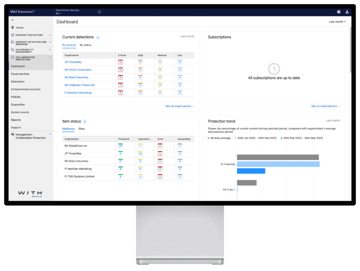The height and width of the screenshot is (271, 360).
Task: Open the help icon in the top bar
Action: click(x=339, y=12)
